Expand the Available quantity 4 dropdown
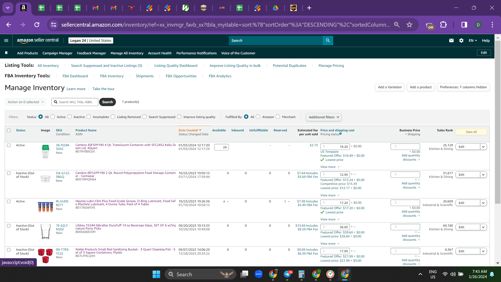The width and height of the screenshot is (501, 282). [226, 201]
